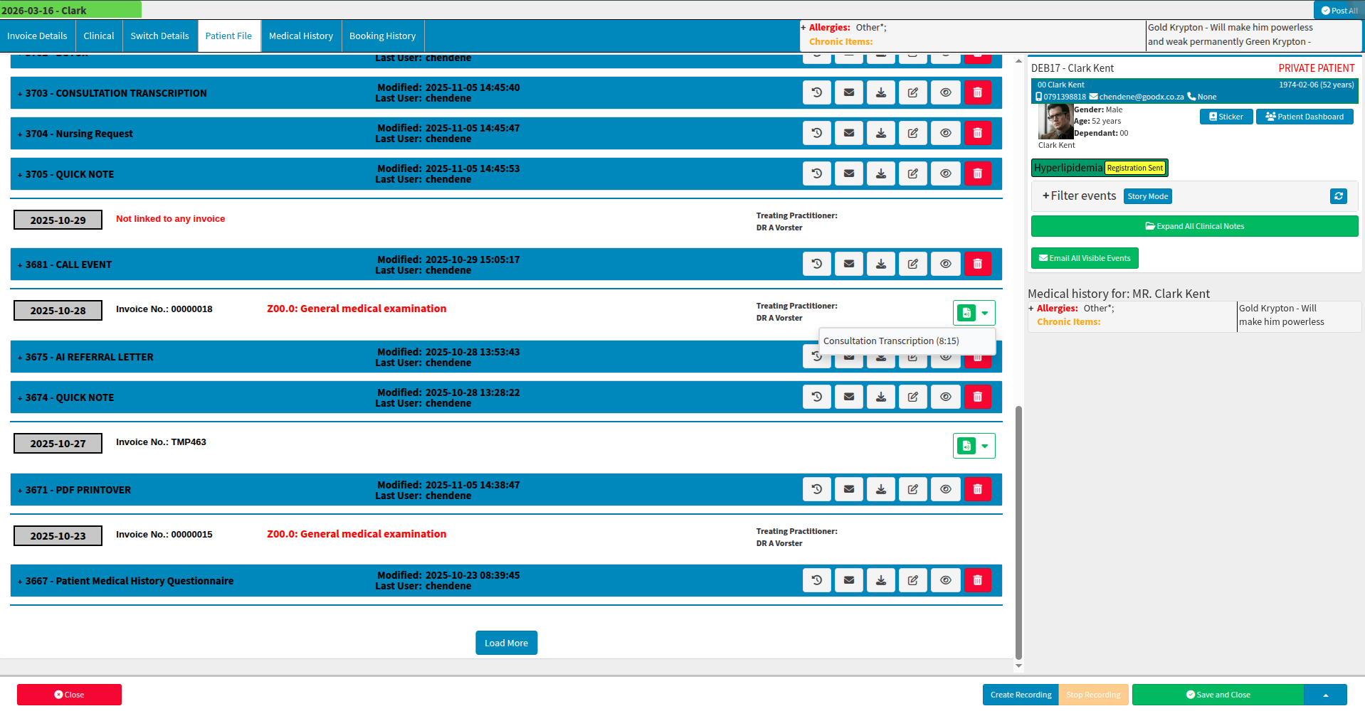Screen dimensions: 1365x711
Task: Open the Clinical tab
Action: pos(99,36)
